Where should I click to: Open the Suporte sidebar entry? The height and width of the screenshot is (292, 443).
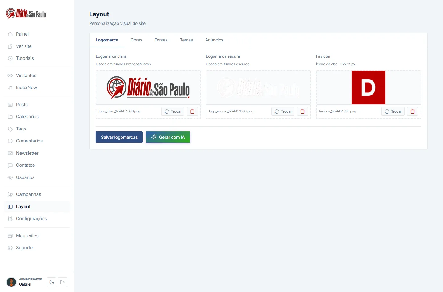tap(37, 248)
